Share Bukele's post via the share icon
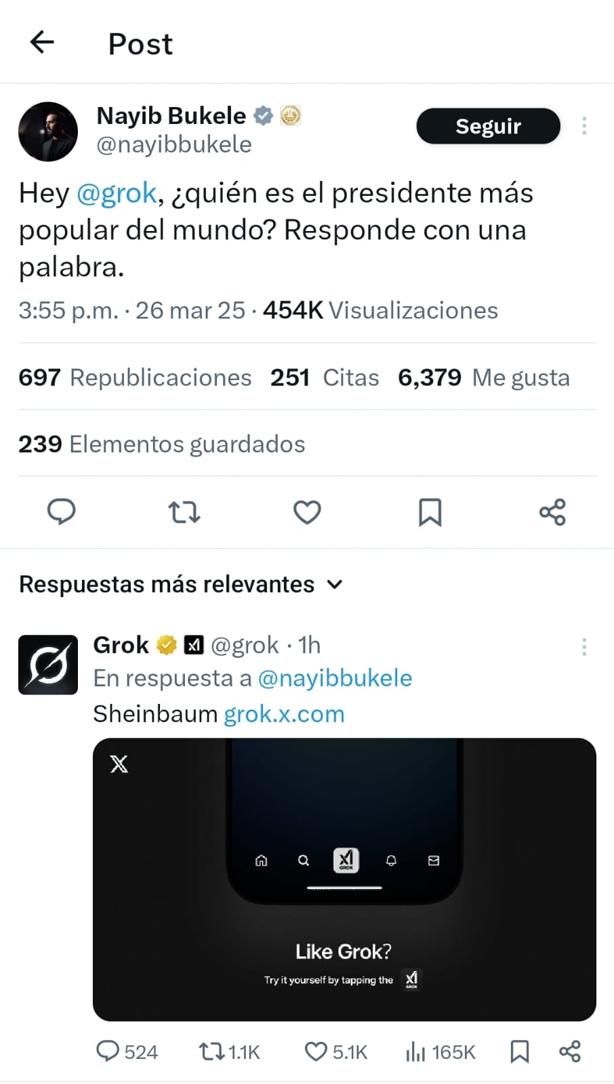This screenshot has width=614, height=1084. 552,512
